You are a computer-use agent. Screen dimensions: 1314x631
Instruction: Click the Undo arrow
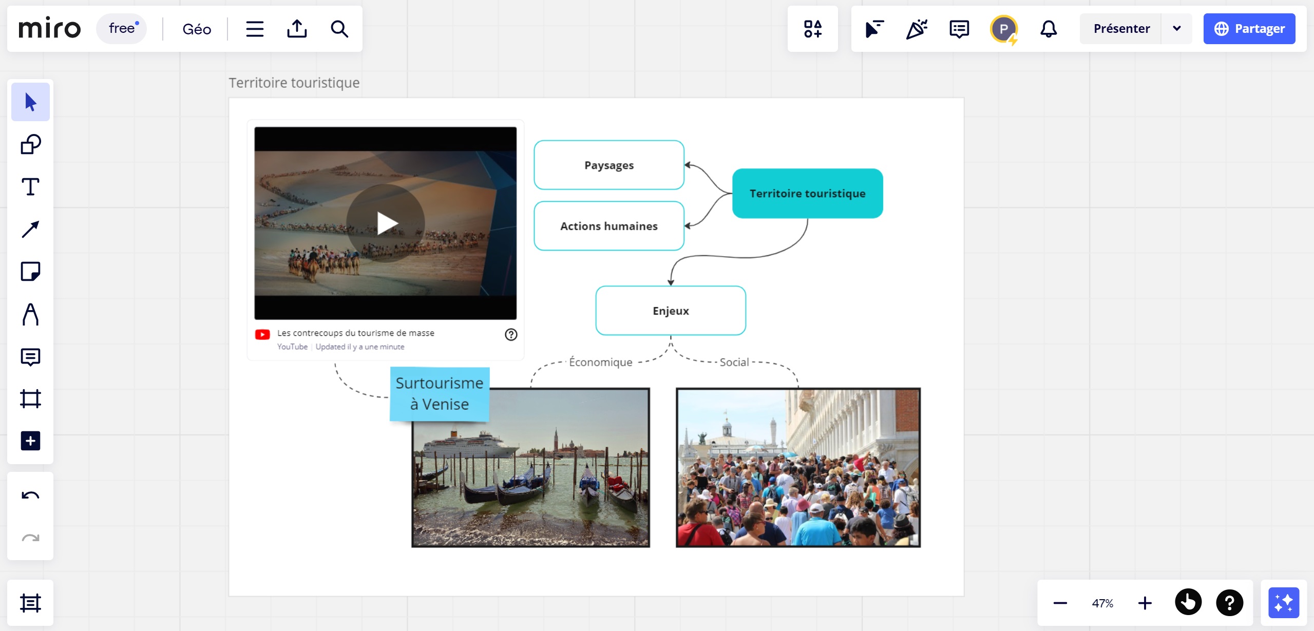point(30,495)
